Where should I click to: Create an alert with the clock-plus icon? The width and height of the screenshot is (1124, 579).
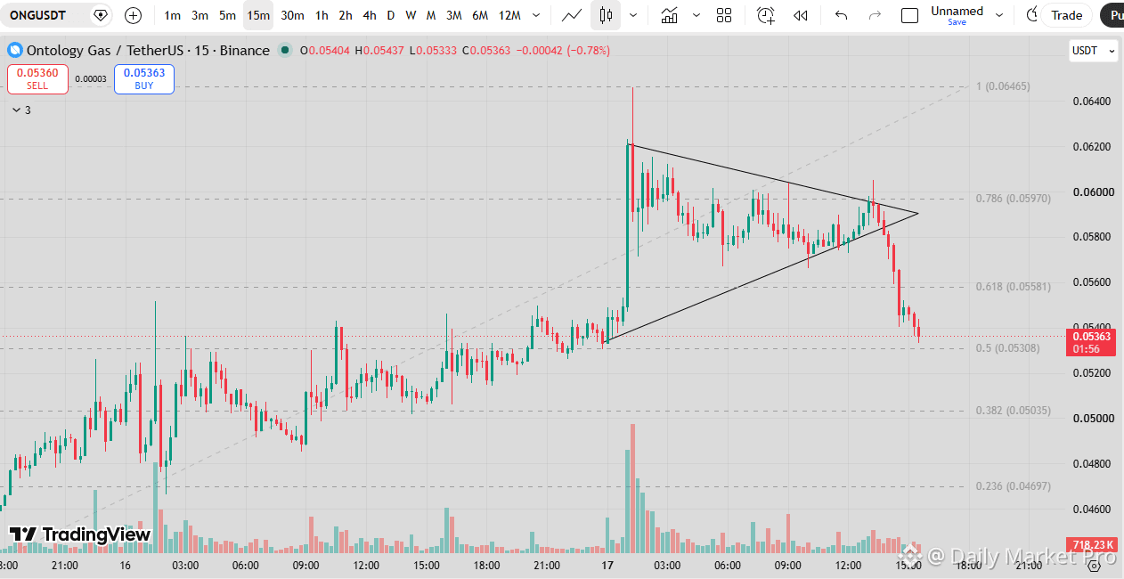click(x=766, y=15)
